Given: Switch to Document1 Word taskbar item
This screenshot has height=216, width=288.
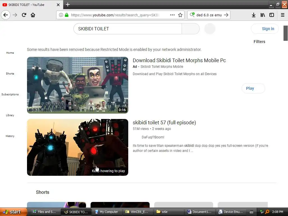Looking at the screenshot, I should click(x=200, y=212).
